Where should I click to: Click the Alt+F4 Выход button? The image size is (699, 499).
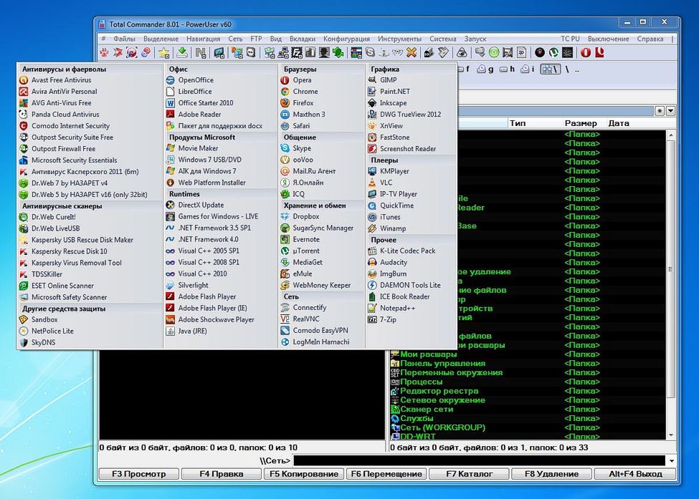634,474
